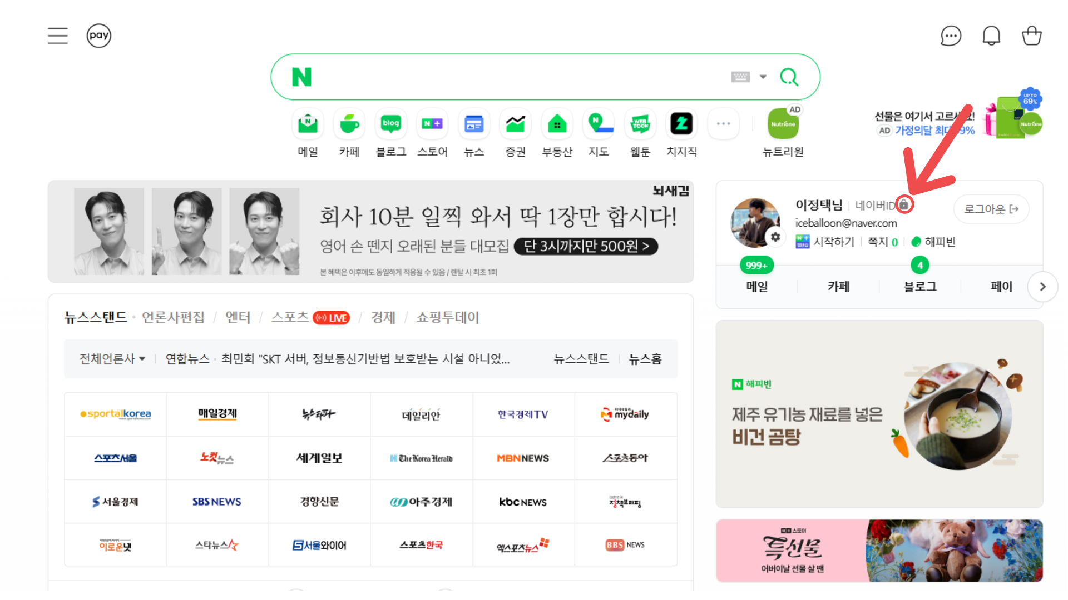Screen dimensions: 1068x600
Task: Open the SBS NEWS press logo
Action: point(217,502)
